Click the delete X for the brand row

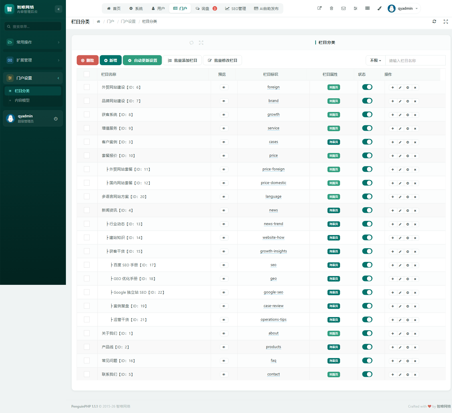click(x=415, y=101)
